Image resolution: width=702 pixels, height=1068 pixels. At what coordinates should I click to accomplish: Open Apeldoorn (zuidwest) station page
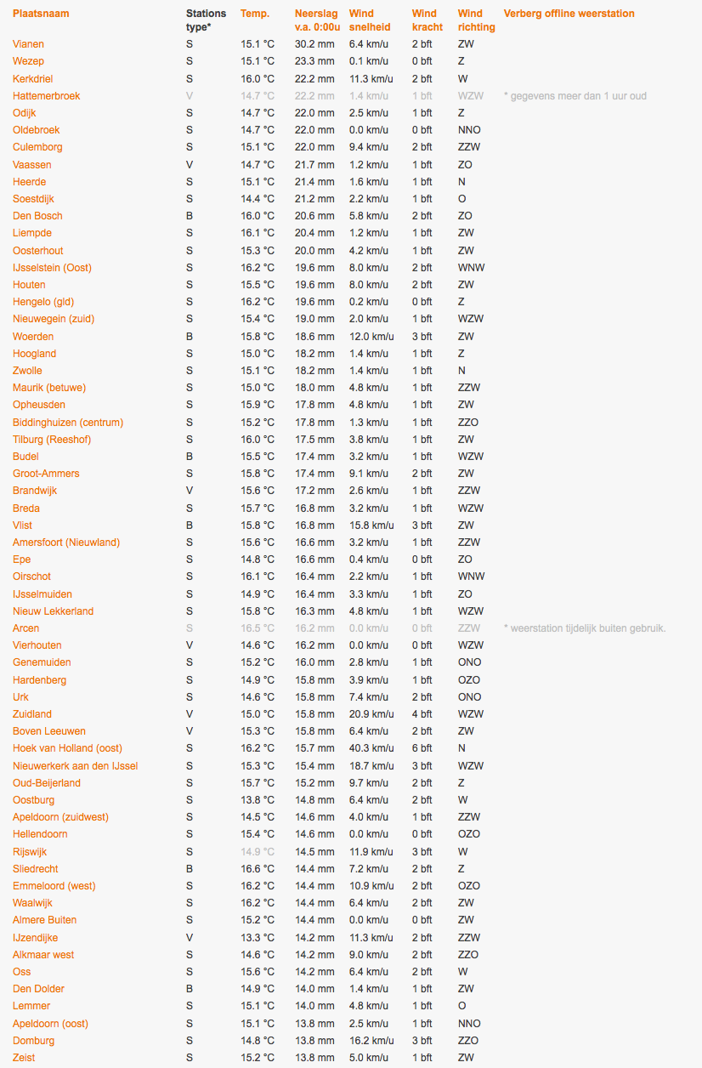point(60,817)
